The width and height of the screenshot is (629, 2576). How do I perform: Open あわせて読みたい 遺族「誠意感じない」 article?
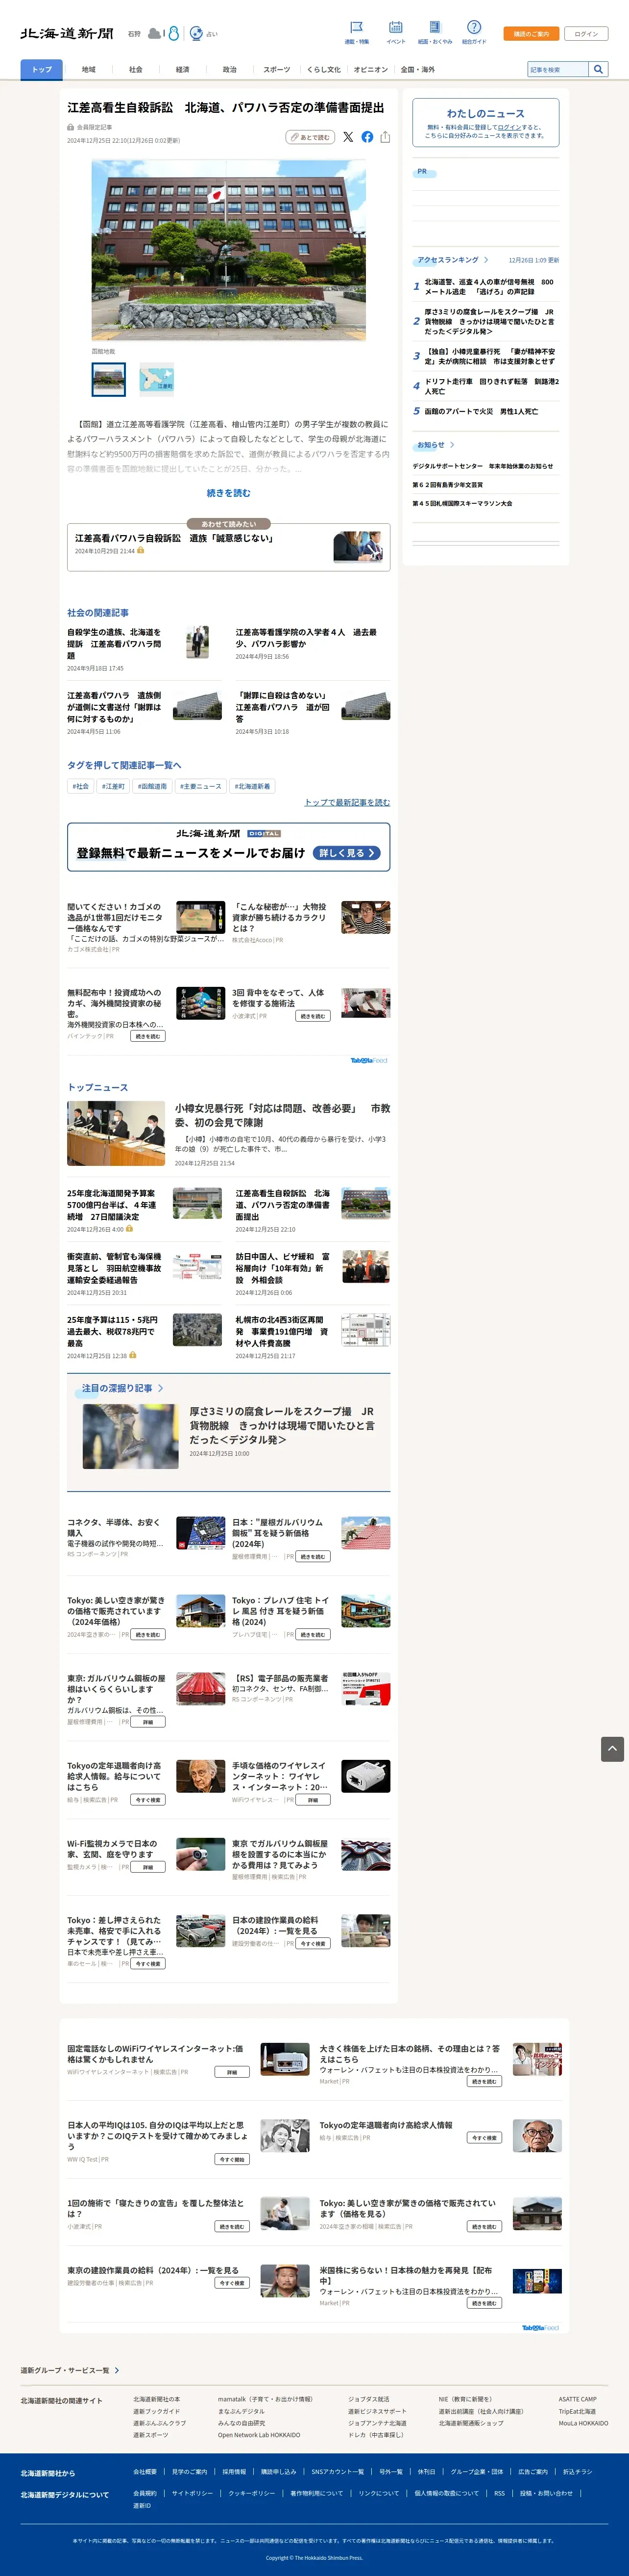pyautogui.click(x=229, y=548)
